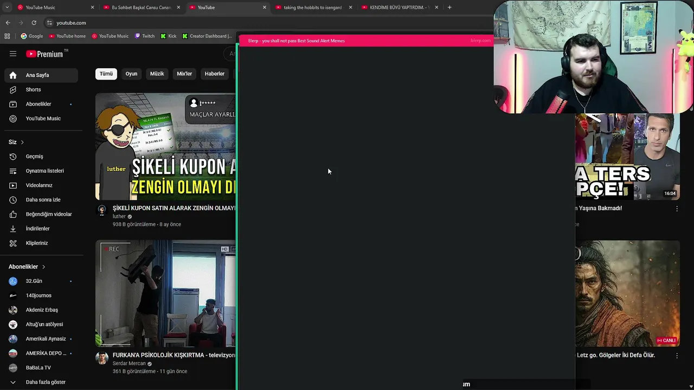Open the Creator Dashboard bookmark
Viewport: 694px width, 390px height.
207,36
